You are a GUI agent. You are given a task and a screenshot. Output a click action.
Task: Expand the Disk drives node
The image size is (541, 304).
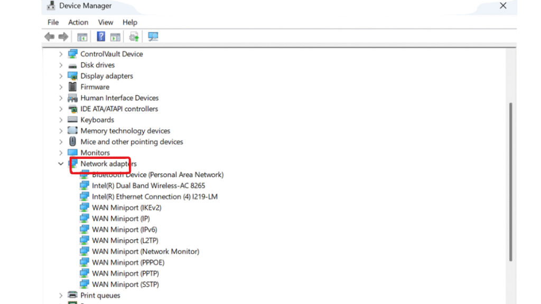pos(61,65)
